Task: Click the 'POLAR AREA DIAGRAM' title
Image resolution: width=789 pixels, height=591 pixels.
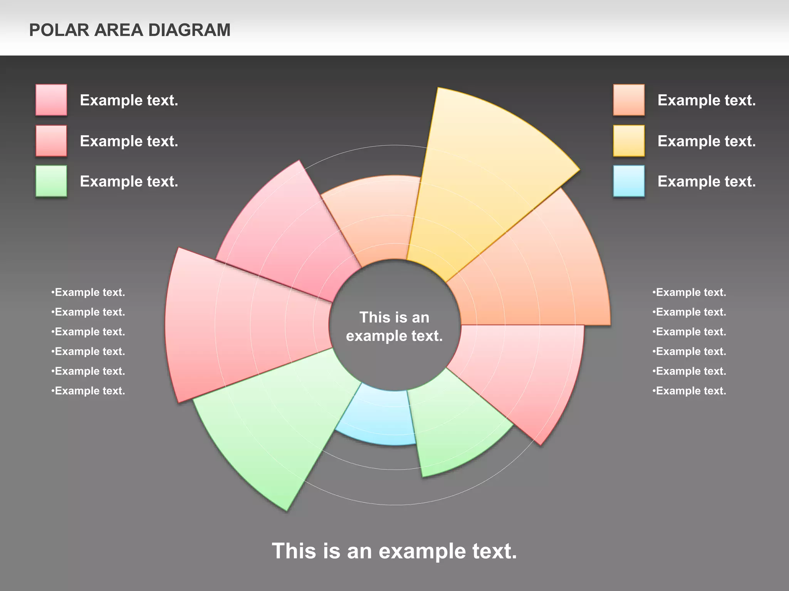Action: pyautogui.click(x=130, y=30)
